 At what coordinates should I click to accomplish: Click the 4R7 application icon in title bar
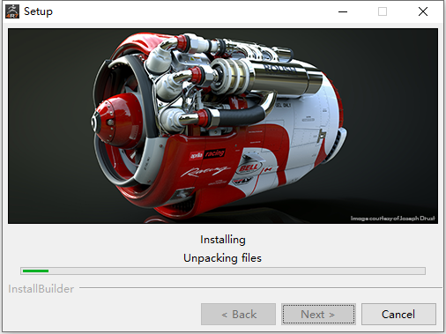coord(12,11)
